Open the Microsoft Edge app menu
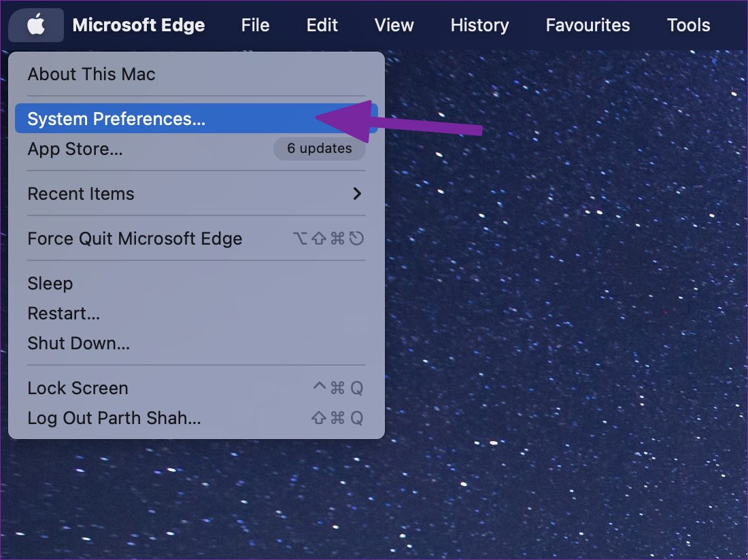Screen dimensions: 748x560 coord(139,24)
